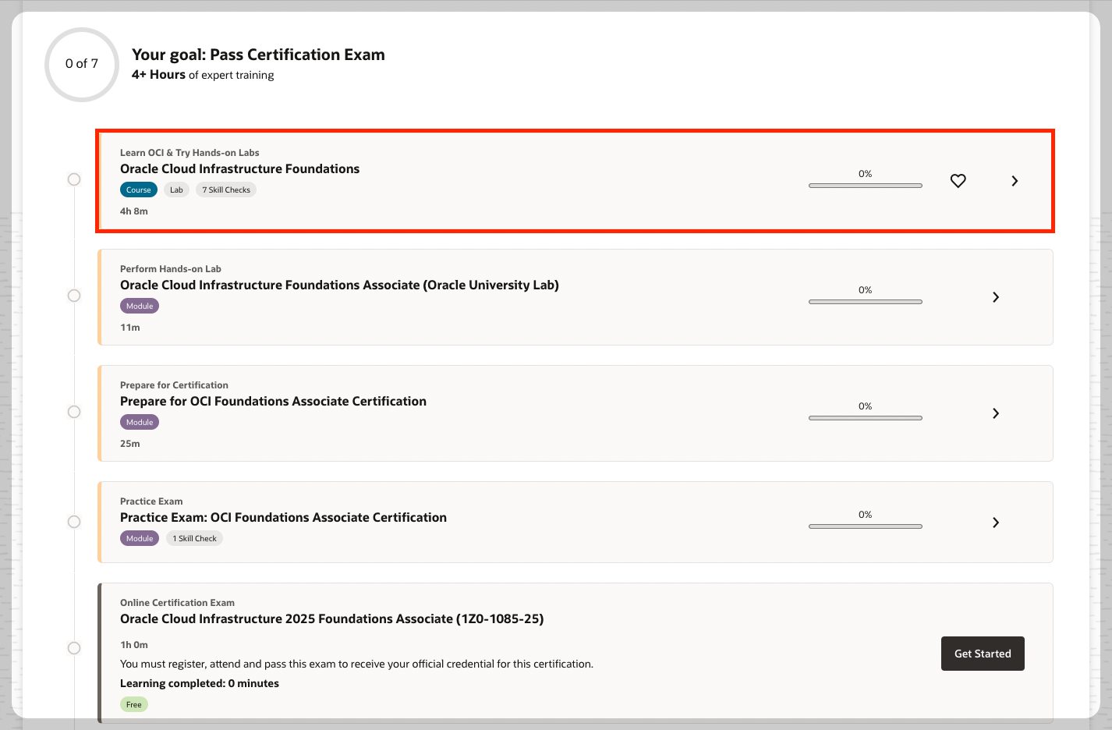Click the Get Started button
The height and width of the screenshot is (730, 1112).
point(983,654)
